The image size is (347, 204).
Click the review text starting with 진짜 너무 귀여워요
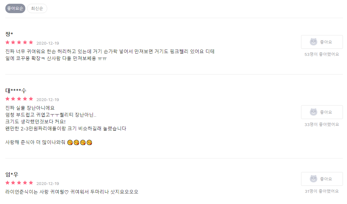pyautogui.click(x=109, y=51)
